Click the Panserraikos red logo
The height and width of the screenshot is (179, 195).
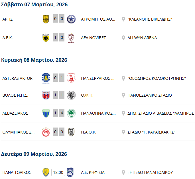(x=71, y=78)
